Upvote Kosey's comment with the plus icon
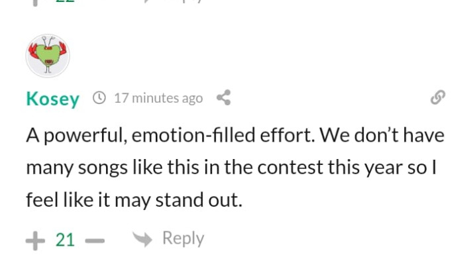The width and height of the screenshot is (471, 265). tap(34, 240)
